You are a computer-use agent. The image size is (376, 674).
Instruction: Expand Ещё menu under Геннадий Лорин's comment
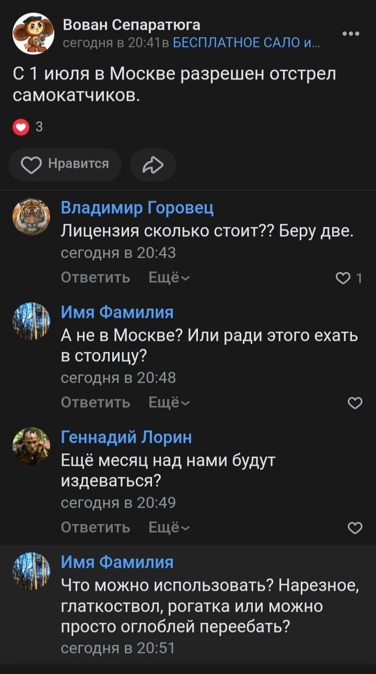tap(169, 528)
